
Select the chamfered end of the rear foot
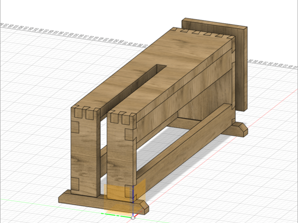click(x=243, y=130)
